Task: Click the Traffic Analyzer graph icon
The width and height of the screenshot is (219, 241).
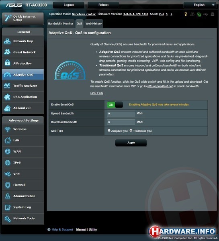Action: [x=7, y=86]
